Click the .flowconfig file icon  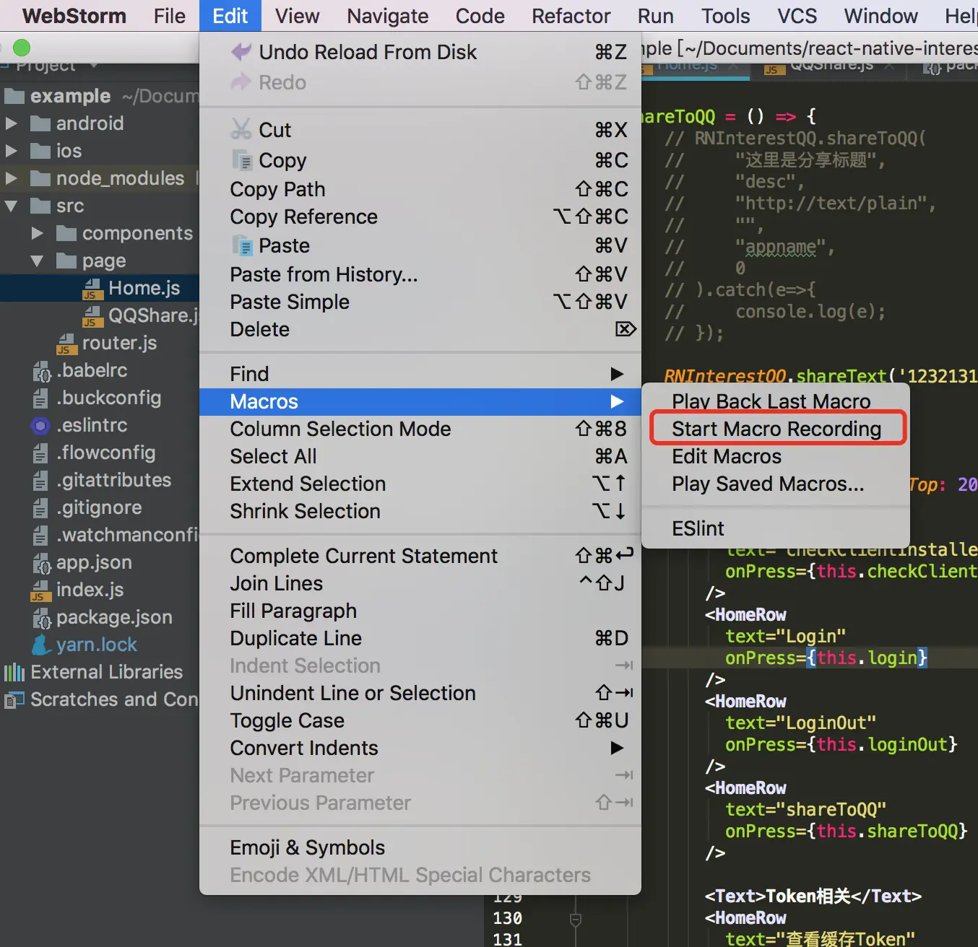40,453
